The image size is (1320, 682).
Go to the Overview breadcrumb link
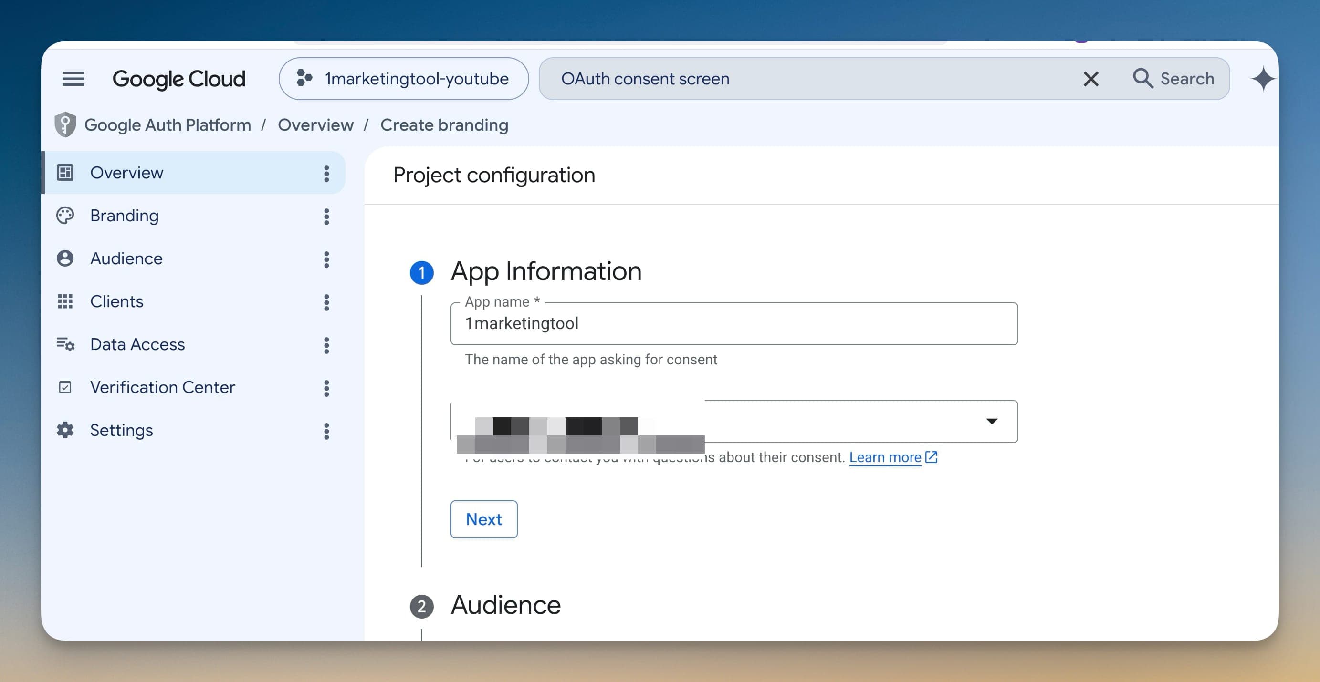tap(315, 125)
